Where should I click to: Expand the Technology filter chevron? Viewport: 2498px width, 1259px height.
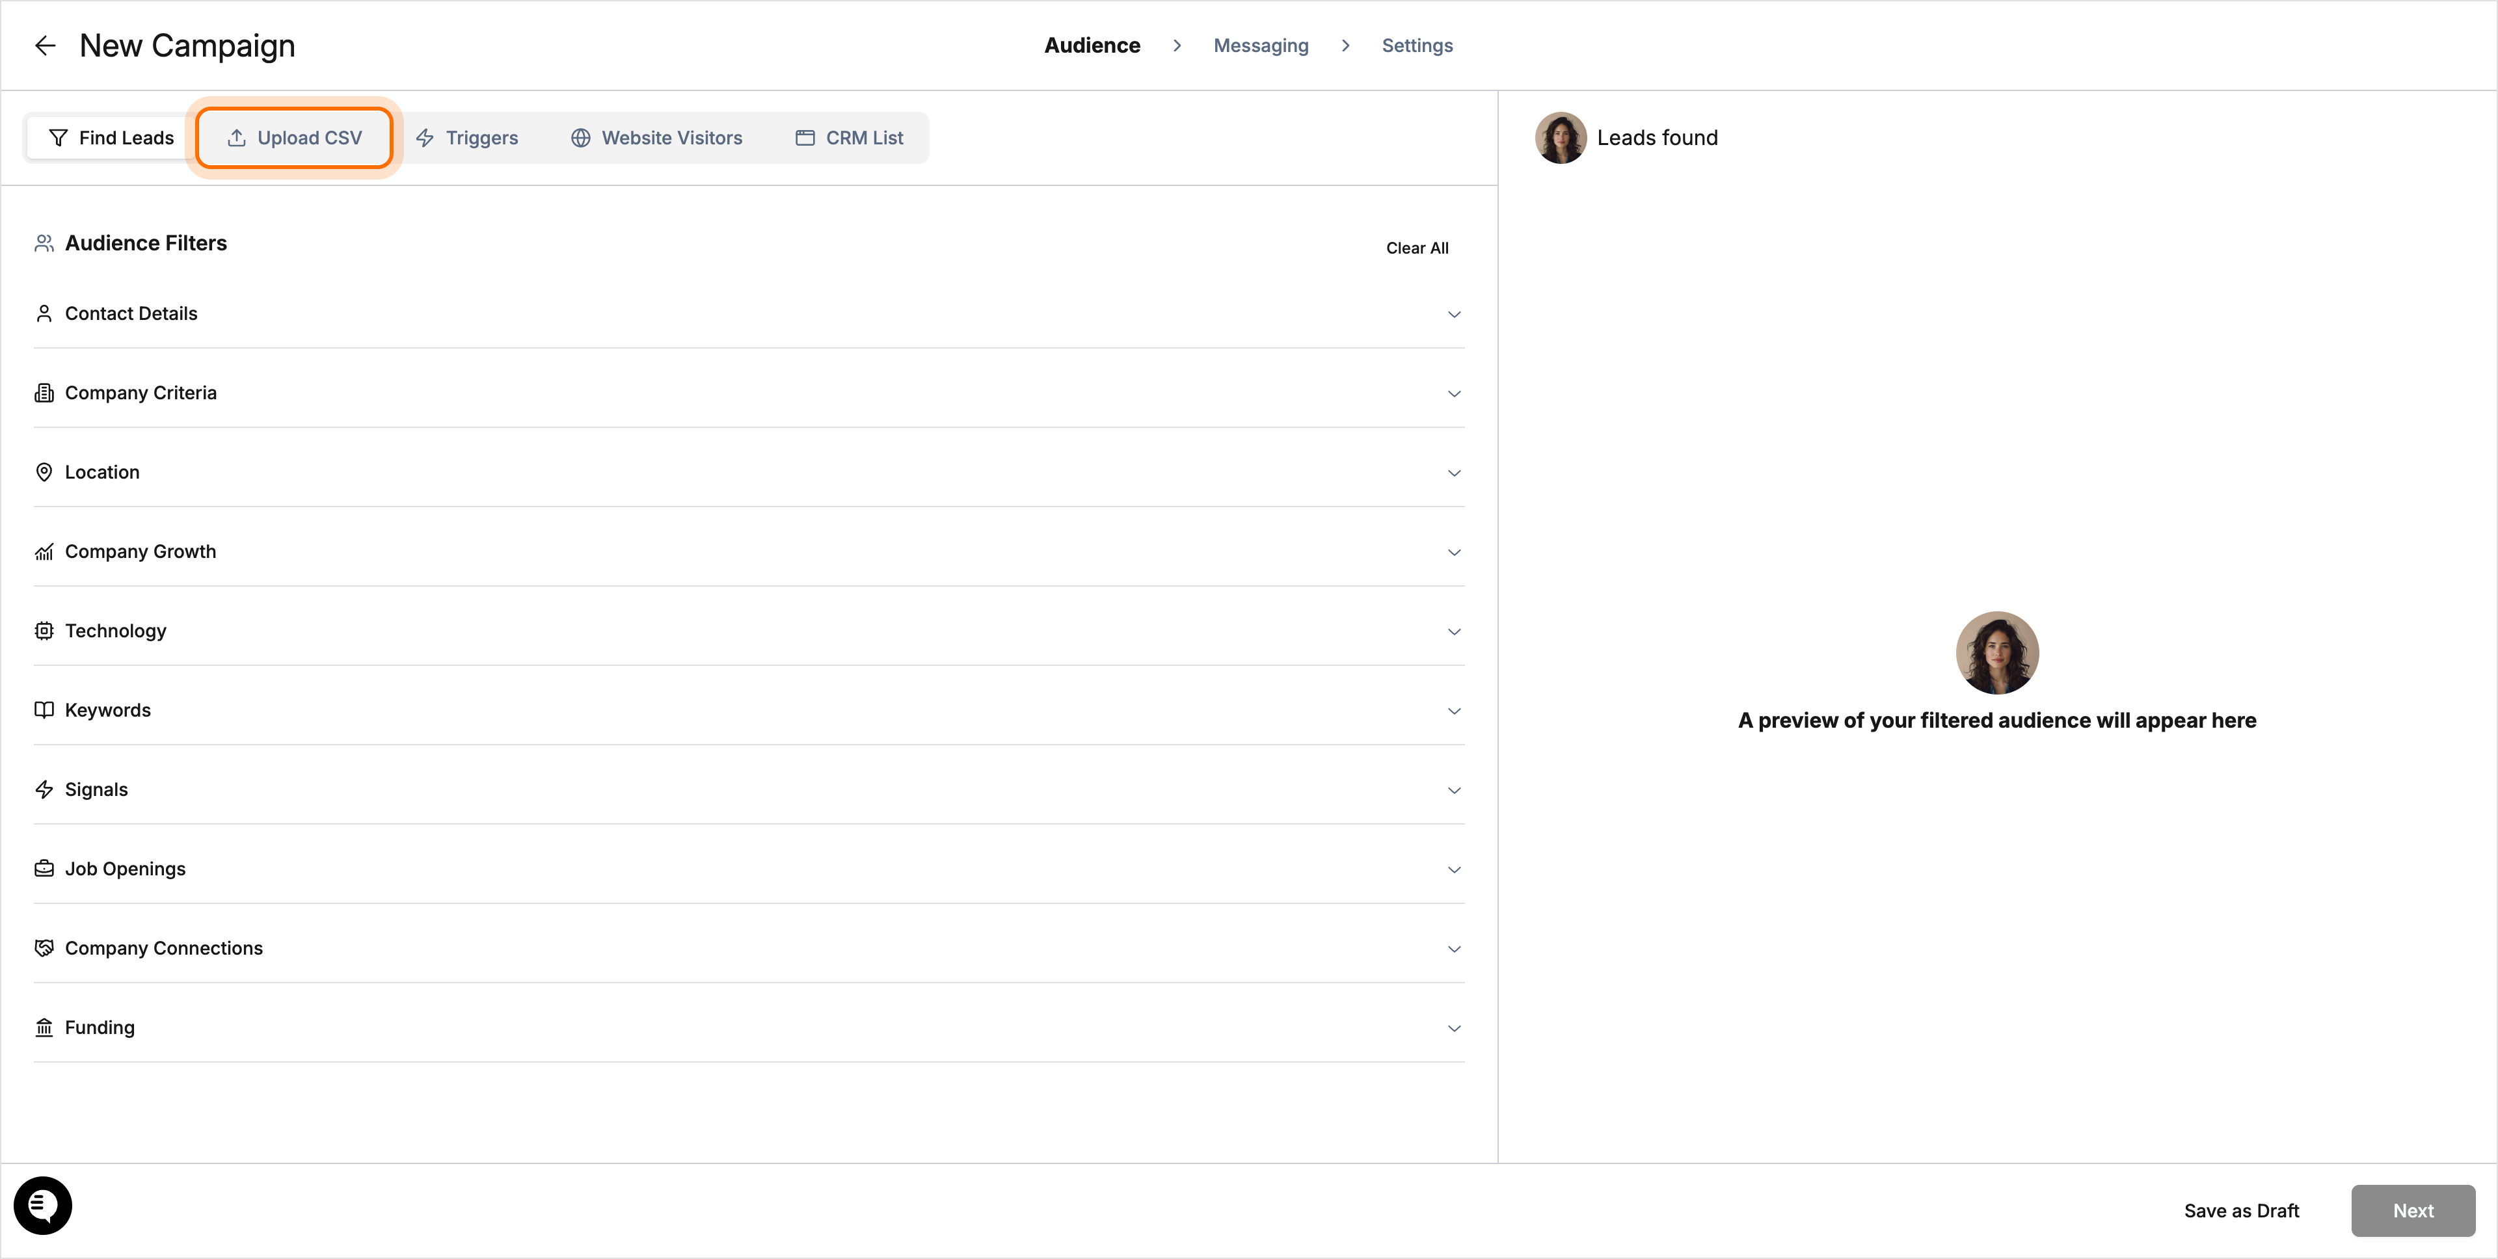(x=1454, y=632)
